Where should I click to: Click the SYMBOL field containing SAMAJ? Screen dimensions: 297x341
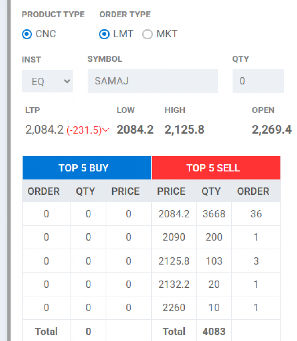153,81
